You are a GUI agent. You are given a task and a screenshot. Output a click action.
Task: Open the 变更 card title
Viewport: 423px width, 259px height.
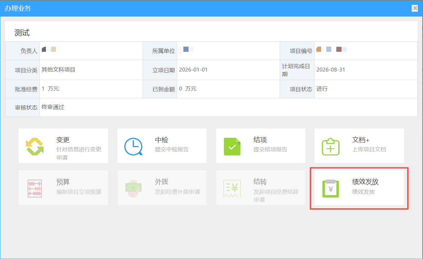point(63,140)
